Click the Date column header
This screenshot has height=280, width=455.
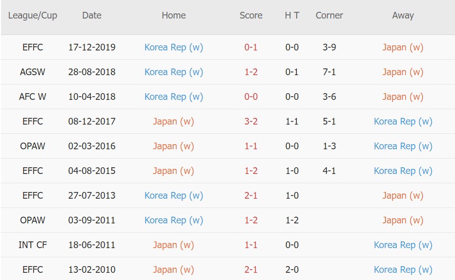pyautogui.click(x=92, y=15)
